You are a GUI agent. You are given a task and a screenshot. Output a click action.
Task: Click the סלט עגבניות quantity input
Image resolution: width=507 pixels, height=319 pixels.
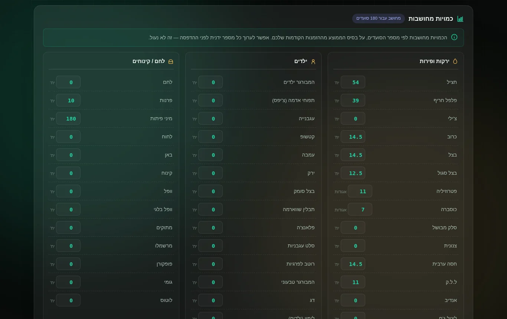[x=210, y=246]
